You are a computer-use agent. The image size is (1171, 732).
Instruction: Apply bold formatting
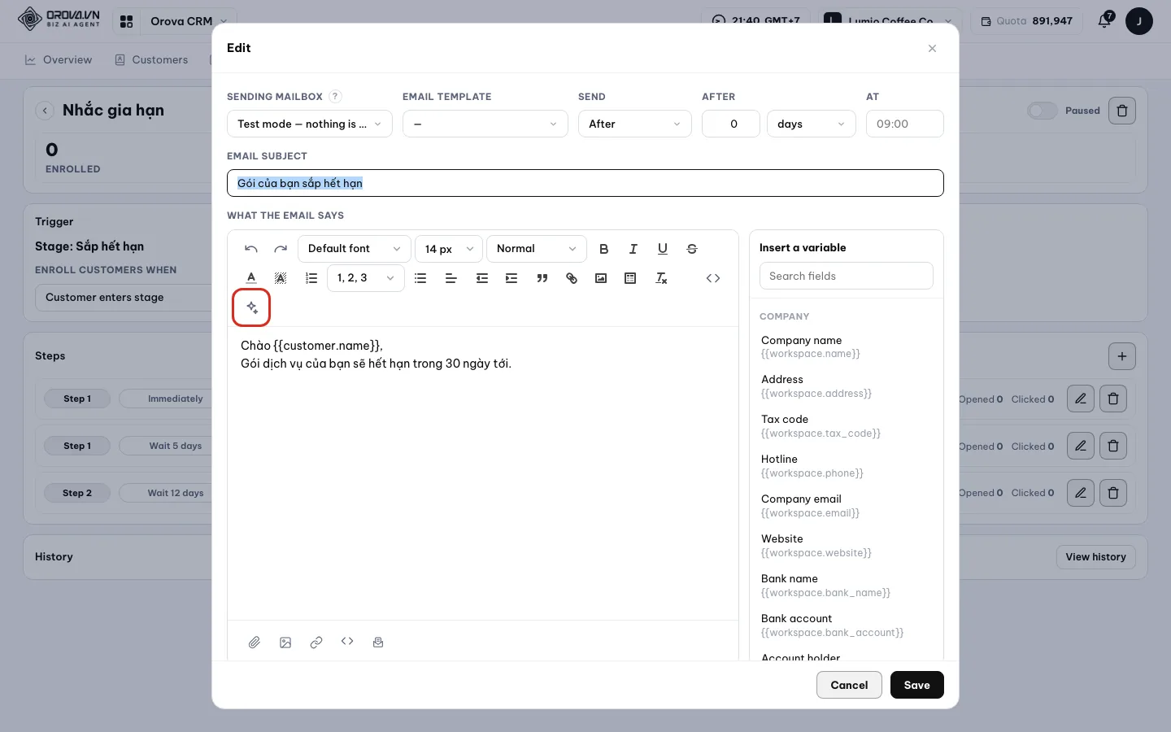[603, 249]
